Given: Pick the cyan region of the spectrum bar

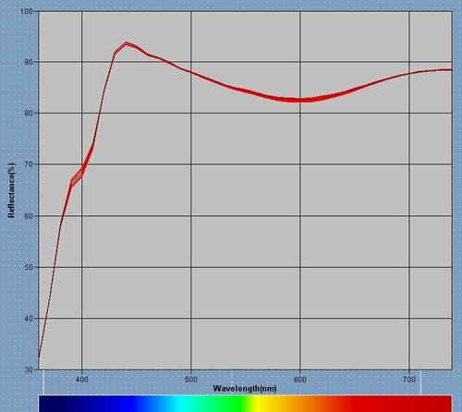Looking at the screenshot, I should pos(182,404).
